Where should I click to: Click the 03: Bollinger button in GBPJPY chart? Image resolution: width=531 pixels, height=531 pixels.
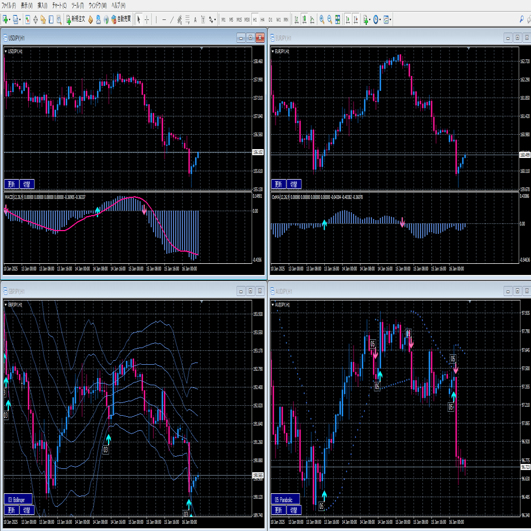(18, 499)
